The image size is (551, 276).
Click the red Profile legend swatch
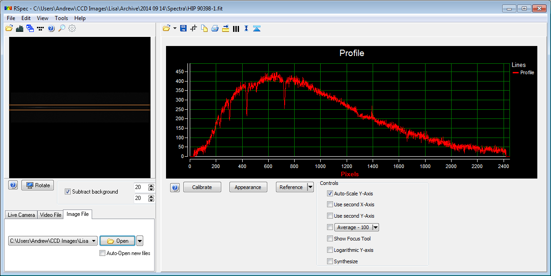pos(516,73)
